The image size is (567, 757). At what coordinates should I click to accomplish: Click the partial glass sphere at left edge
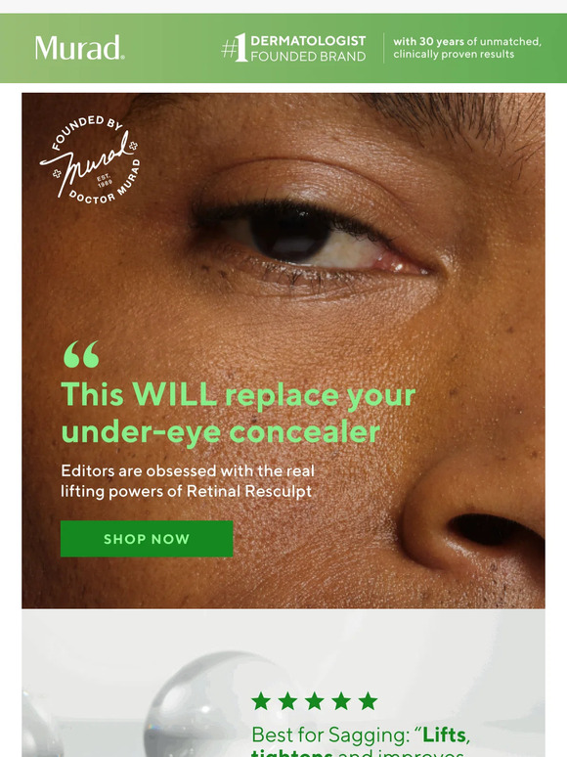point(41,724)
